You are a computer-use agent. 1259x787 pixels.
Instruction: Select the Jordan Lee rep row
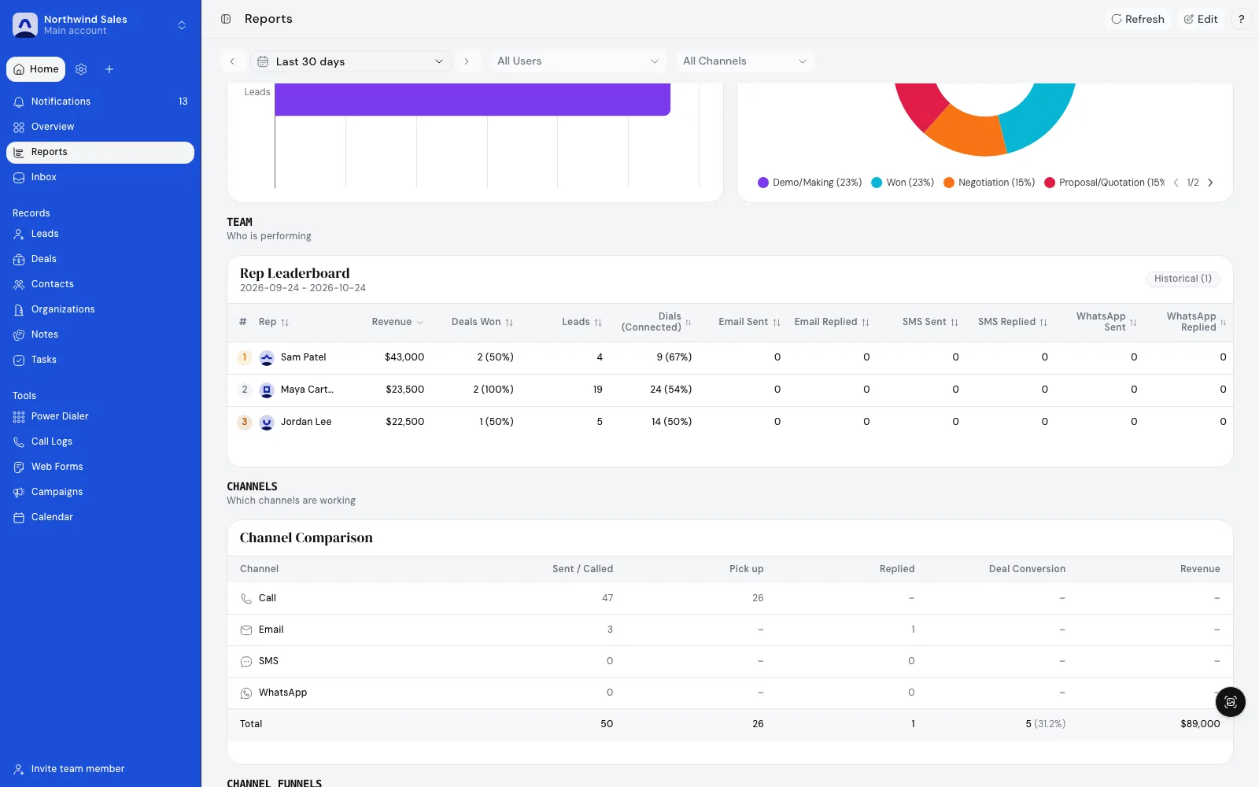730,422
